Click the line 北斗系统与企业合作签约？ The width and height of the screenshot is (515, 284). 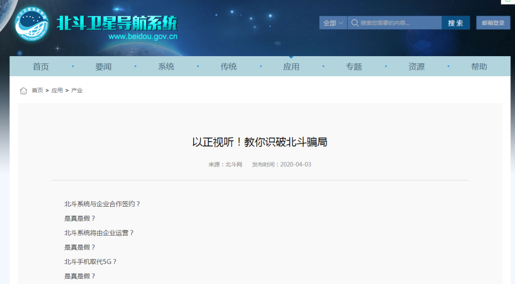(102, 204)
